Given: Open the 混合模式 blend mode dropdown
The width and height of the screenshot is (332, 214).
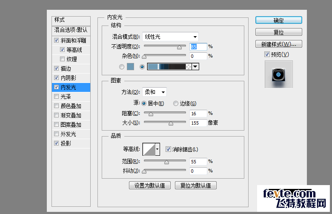Looking at the screenshot, I should (170, 37).
